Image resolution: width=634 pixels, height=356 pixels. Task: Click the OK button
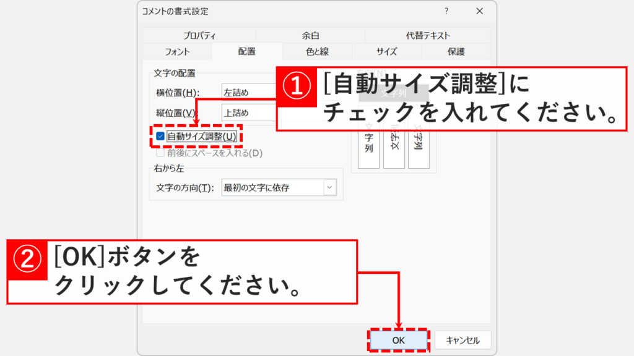(x=398, y=341)
